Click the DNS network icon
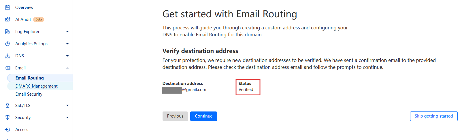Image resolution: width=462 pixels, height=140 pixels. (x=7, y=56)
